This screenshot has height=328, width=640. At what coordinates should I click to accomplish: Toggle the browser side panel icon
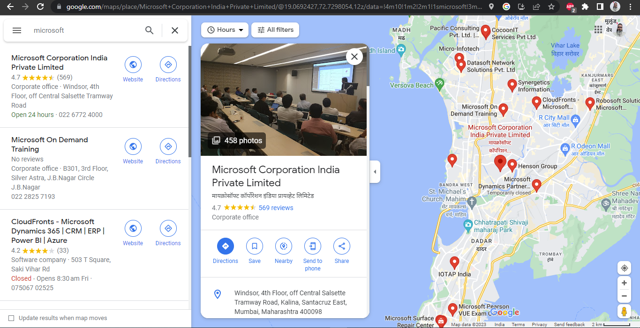point(600,7)
